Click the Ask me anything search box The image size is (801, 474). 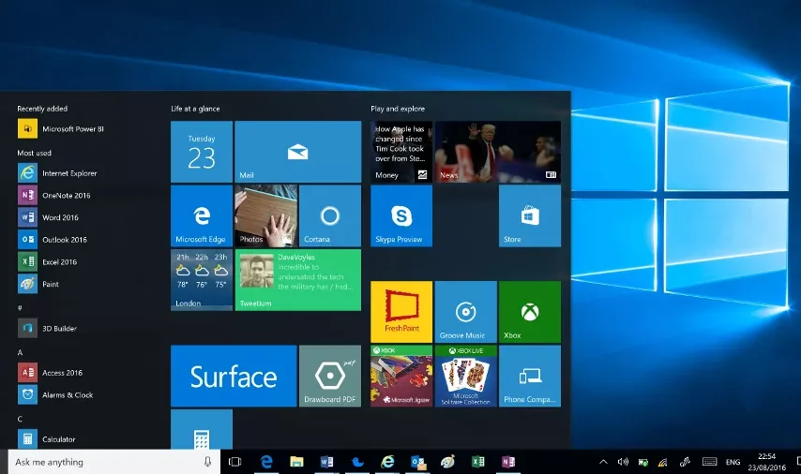[x=113, y=462]
